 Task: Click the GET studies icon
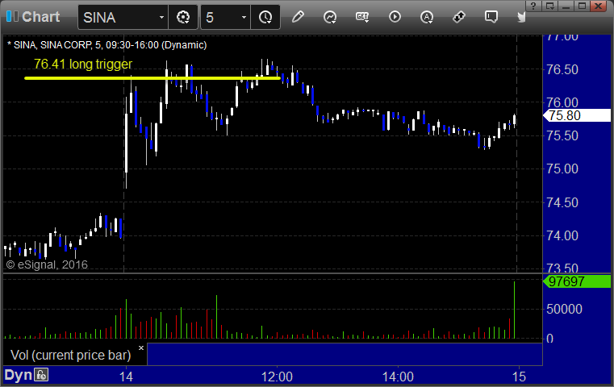(362, 17)
